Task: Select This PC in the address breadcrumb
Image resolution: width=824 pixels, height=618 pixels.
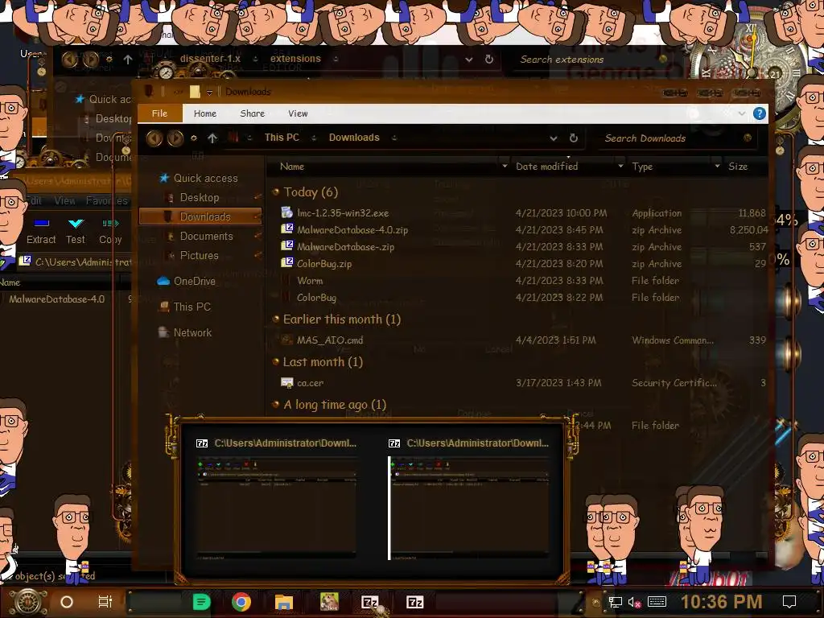Action: point(282,138)
